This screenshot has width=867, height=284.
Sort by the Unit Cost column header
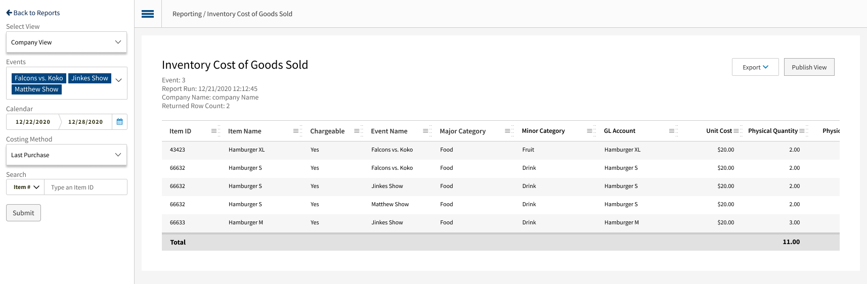click(719, 131)
